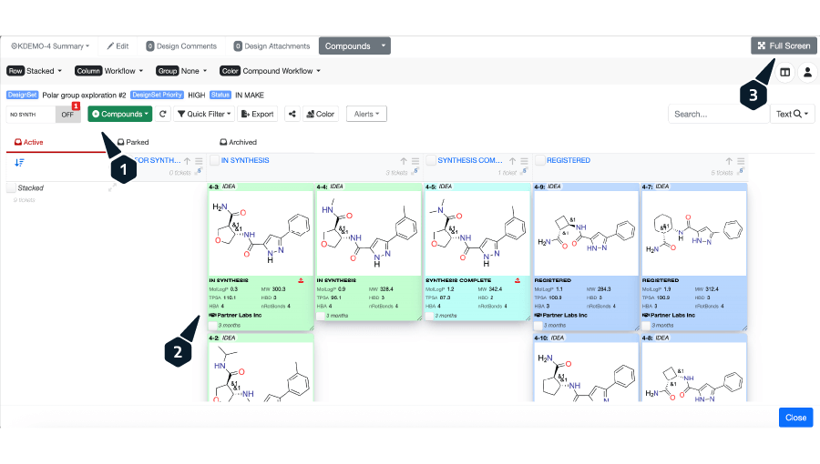The width and height of the screenshot is (820, 464).
Task: Open the Alerts dropdown
Action: pos(366,114)
